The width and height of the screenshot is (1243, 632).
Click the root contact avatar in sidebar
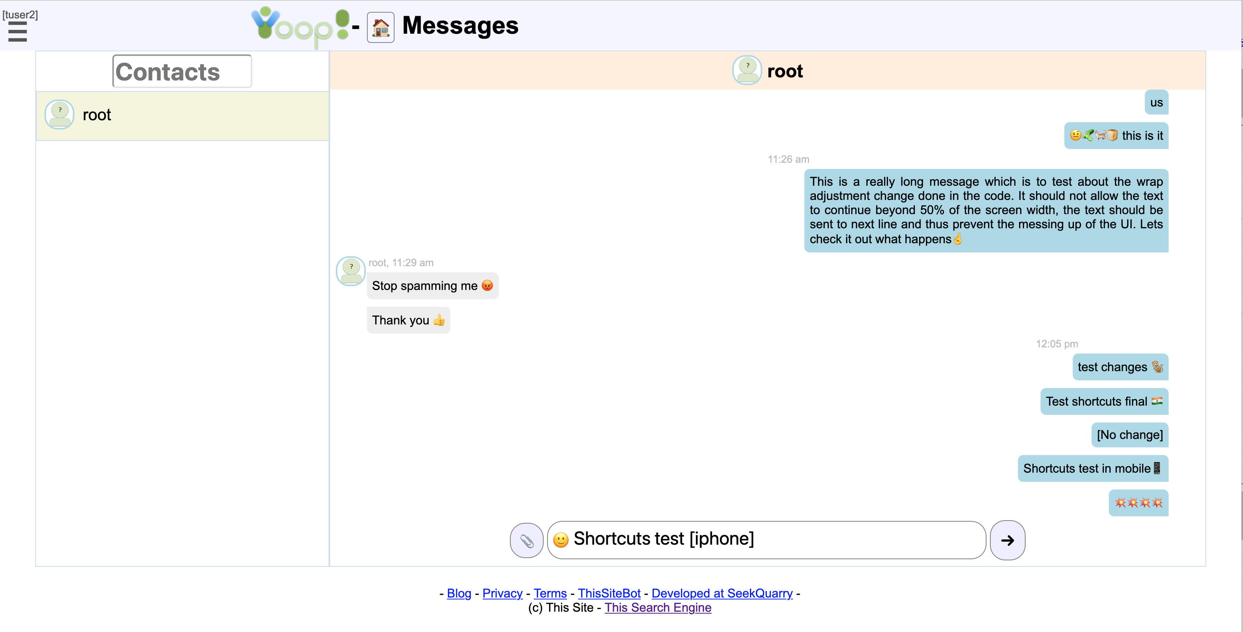pos(60,114)
